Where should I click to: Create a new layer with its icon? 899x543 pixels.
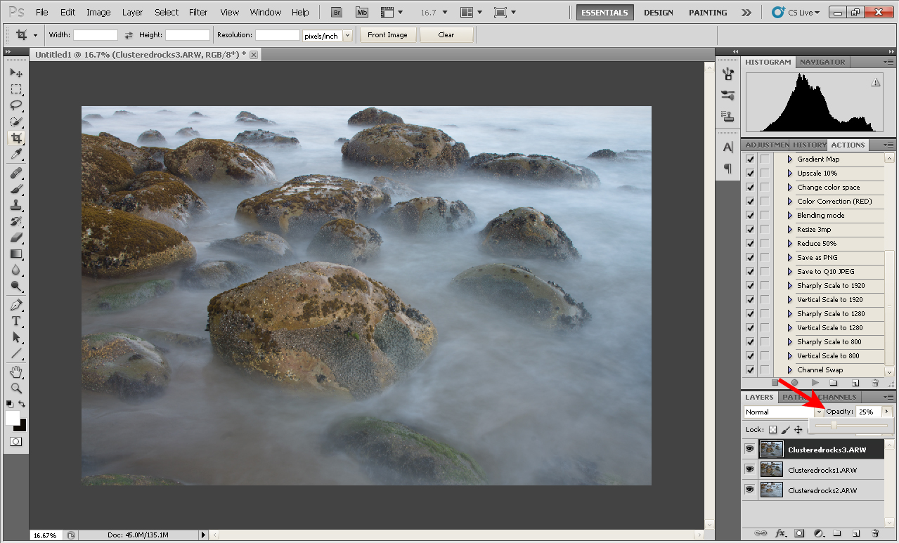tap(856, 532)
